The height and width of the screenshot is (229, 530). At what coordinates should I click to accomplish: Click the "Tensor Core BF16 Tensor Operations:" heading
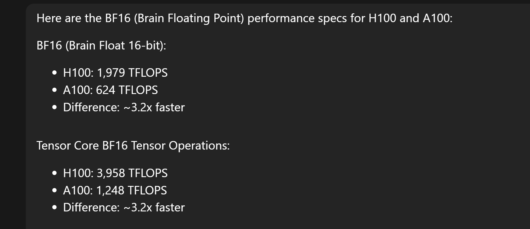pyautogui.click(x=133, y=146)
